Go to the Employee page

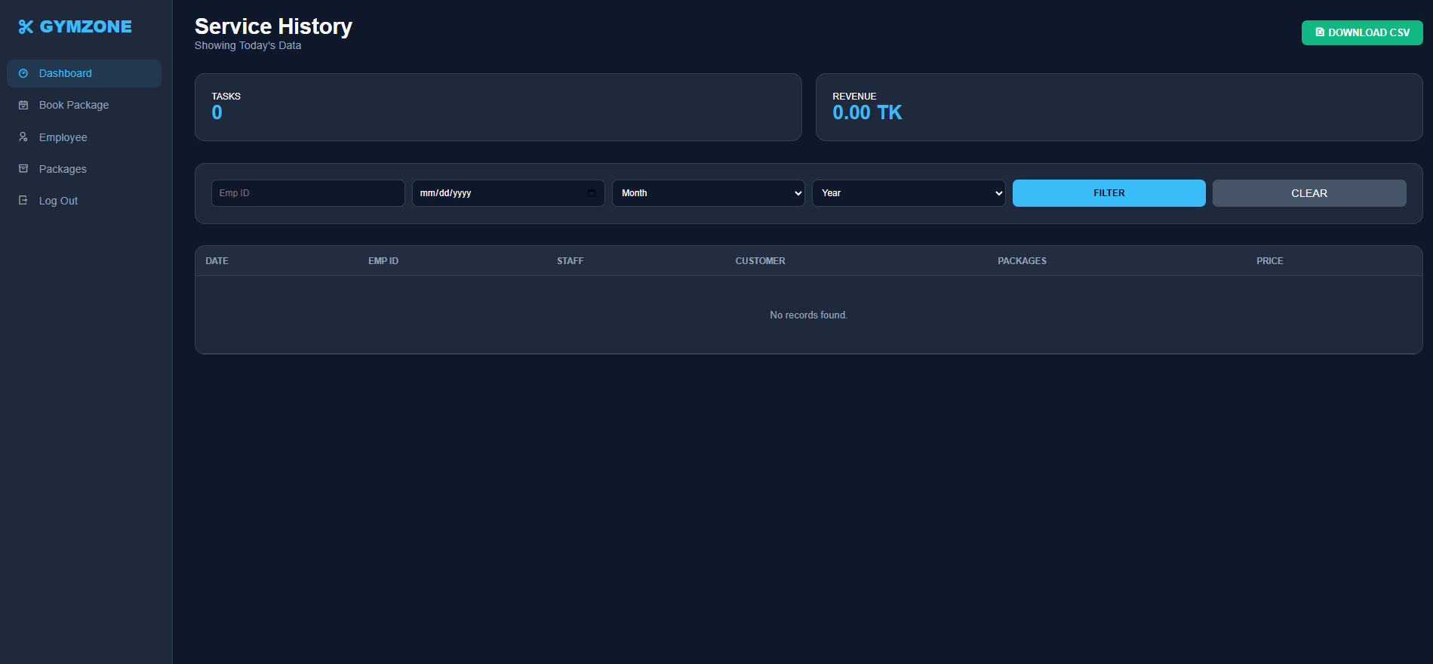(63, 137)
